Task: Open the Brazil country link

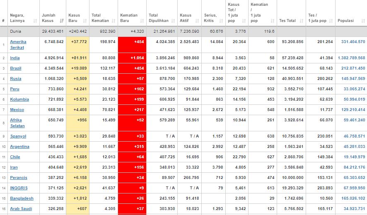Action: [x=16, y=68]
